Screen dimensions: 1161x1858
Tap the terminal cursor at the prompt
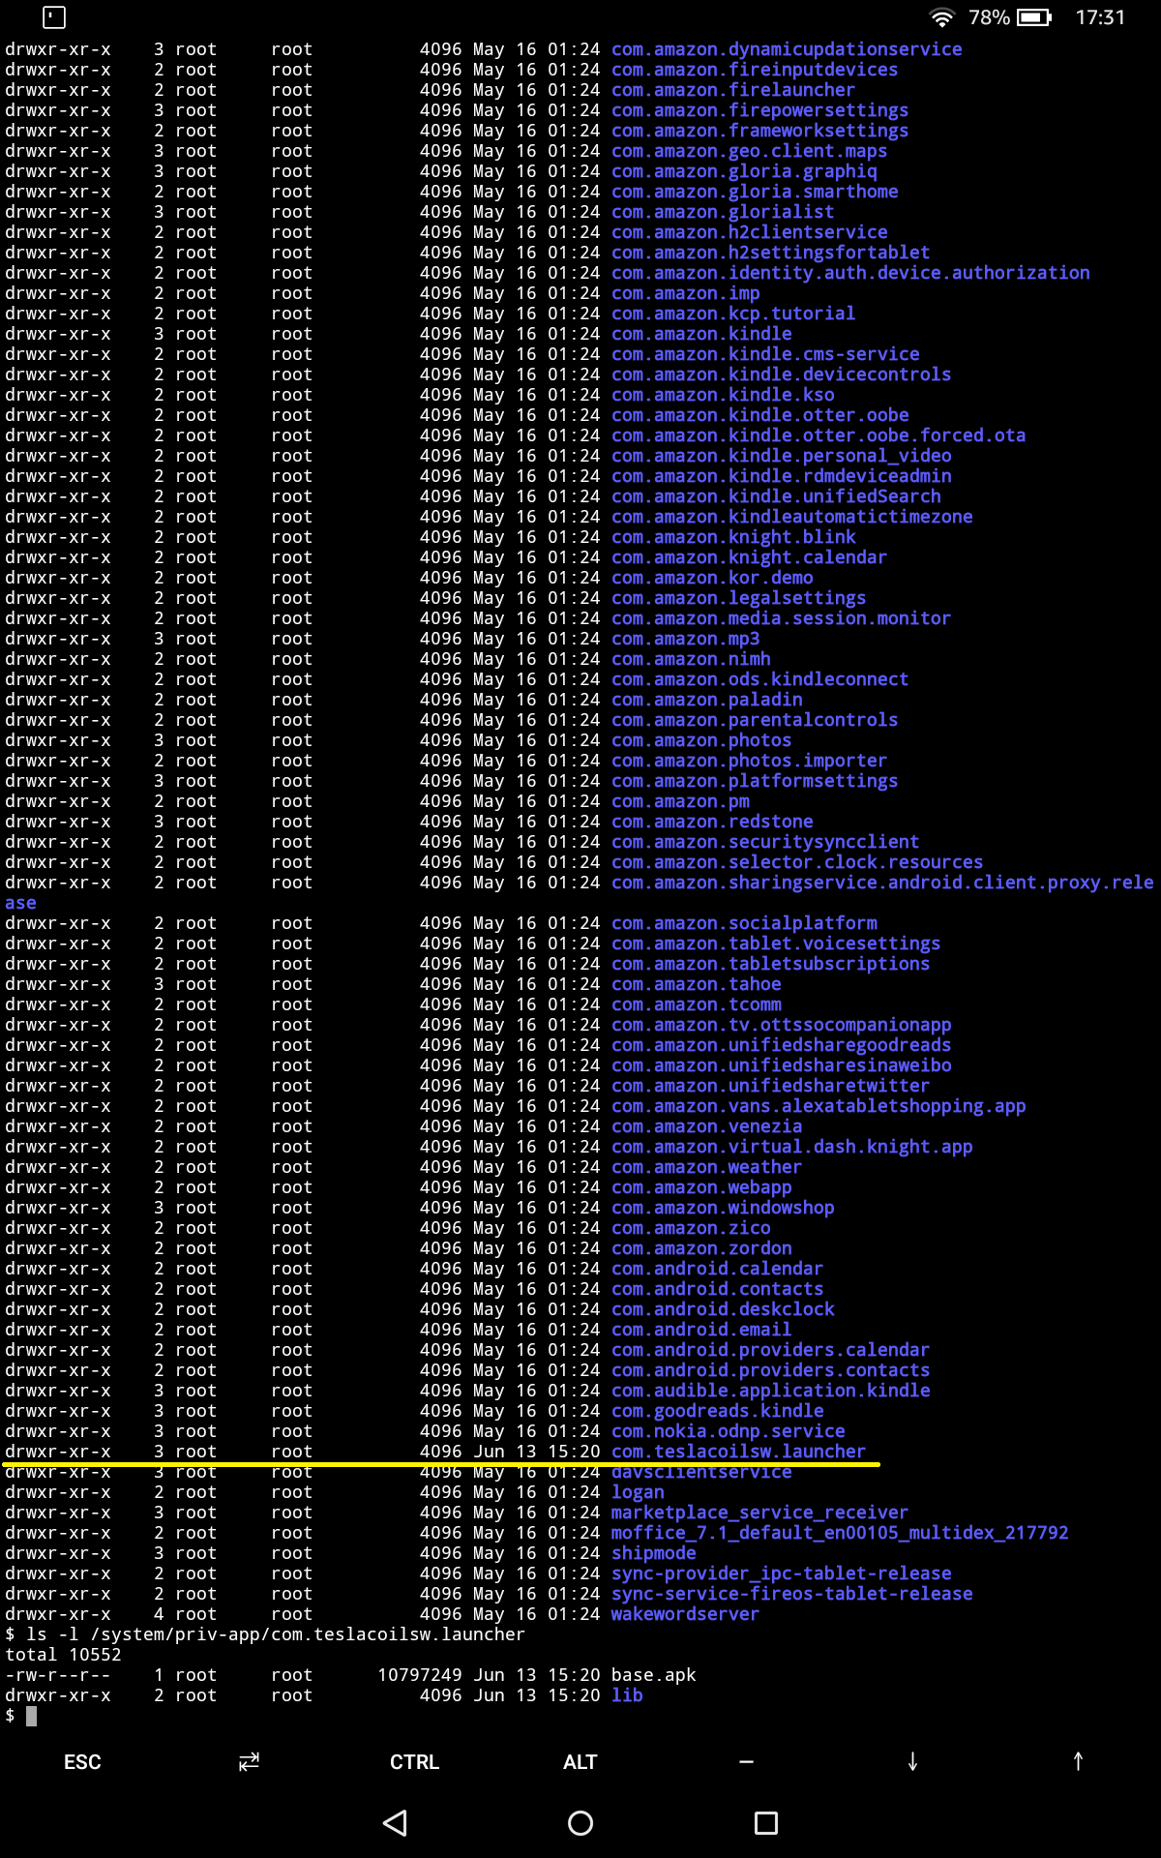pos(31,1716)
